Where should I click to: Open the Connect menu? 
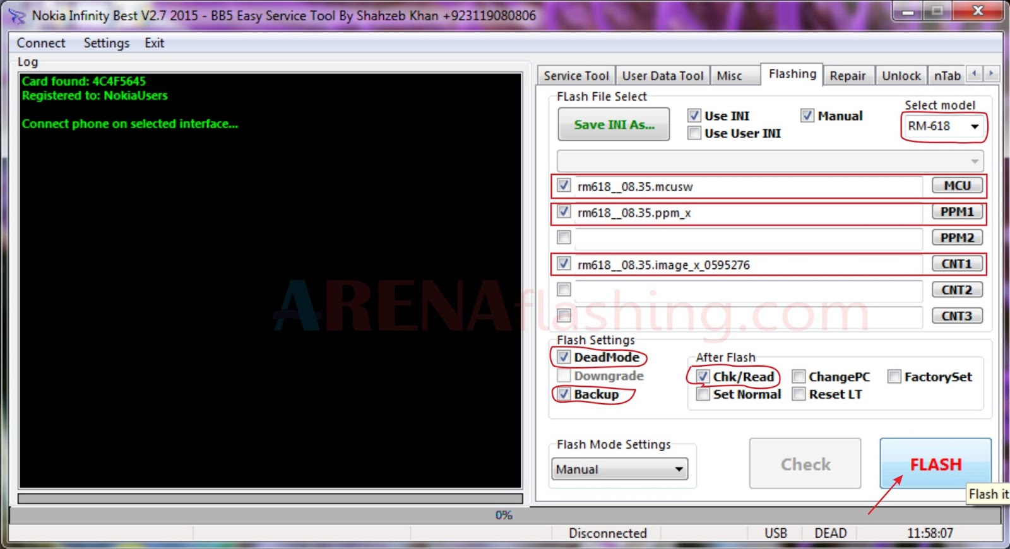[41, 43]
